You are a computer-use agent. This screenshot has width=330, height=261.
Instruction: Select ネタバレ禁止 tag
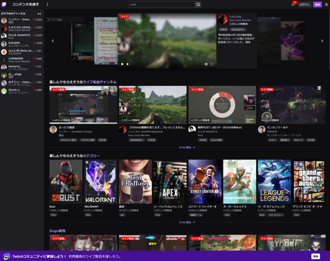pos(68,140)
